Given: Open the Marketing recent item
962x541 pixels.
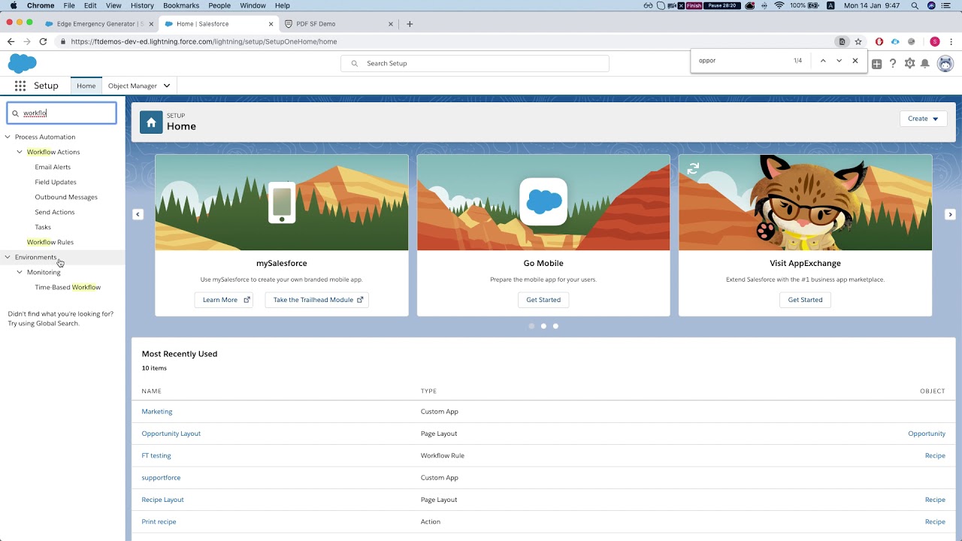Looking at the screenshot, I should point(157,412).
